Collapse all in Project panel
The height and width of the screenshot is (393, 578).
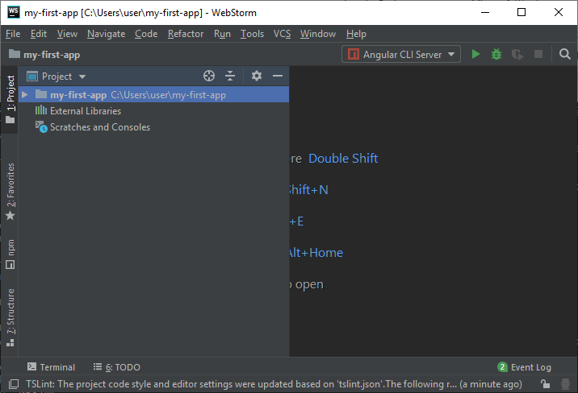click(230, 76)
